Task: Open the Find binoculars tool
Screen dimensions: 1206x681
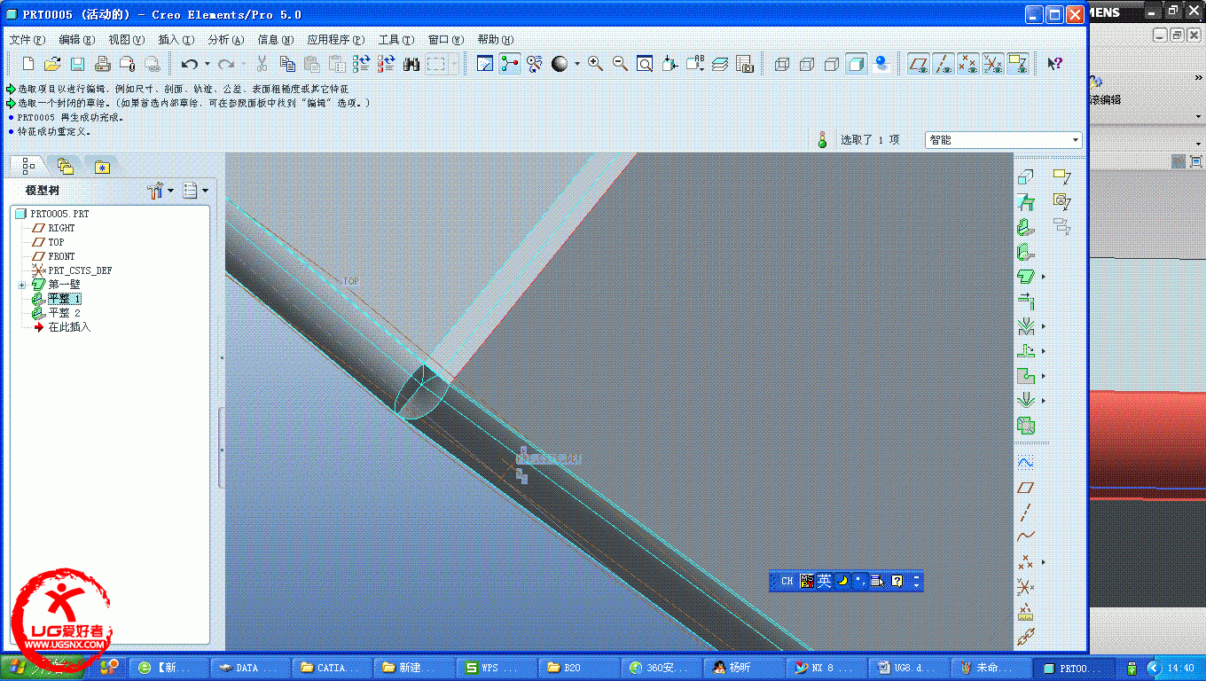Action: 411,64
